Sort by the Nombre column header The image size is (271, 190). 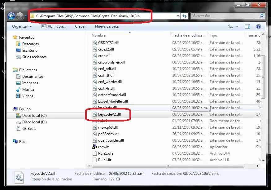pyautogui.click(x=98, y=35)
